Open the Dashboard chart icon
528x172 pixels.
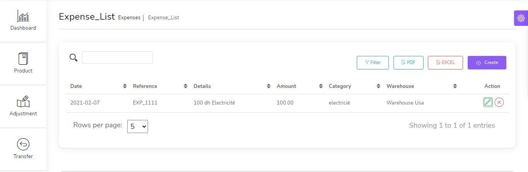tap(23, 16)
